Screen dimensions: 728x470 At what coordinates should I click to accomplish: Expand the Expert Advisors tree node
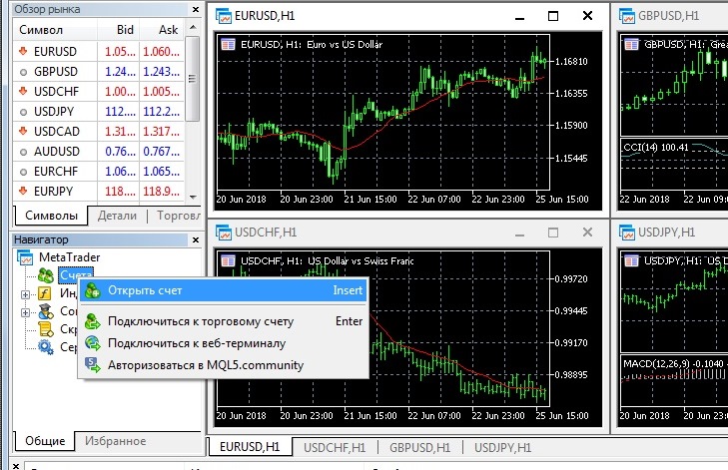[x=25, y=312]
